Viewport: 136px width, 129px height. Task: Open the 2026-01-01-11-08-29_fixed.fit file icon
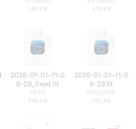click(38, 47)
